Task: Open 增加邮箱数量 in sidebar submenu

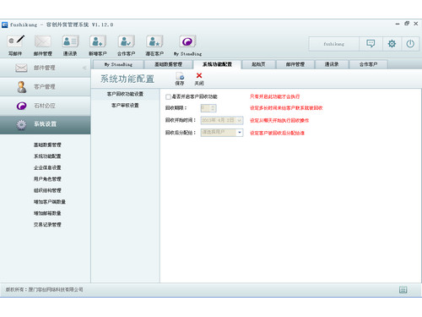Action: [x=47, y=213]
